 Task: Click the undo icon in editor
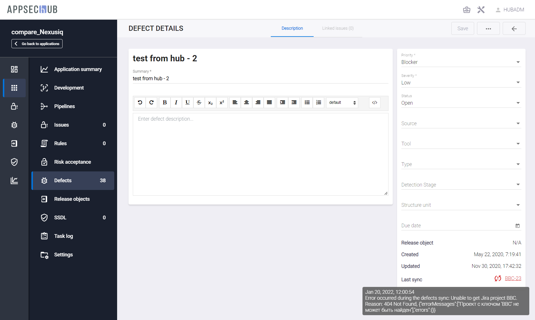click(x=140, y=103)
